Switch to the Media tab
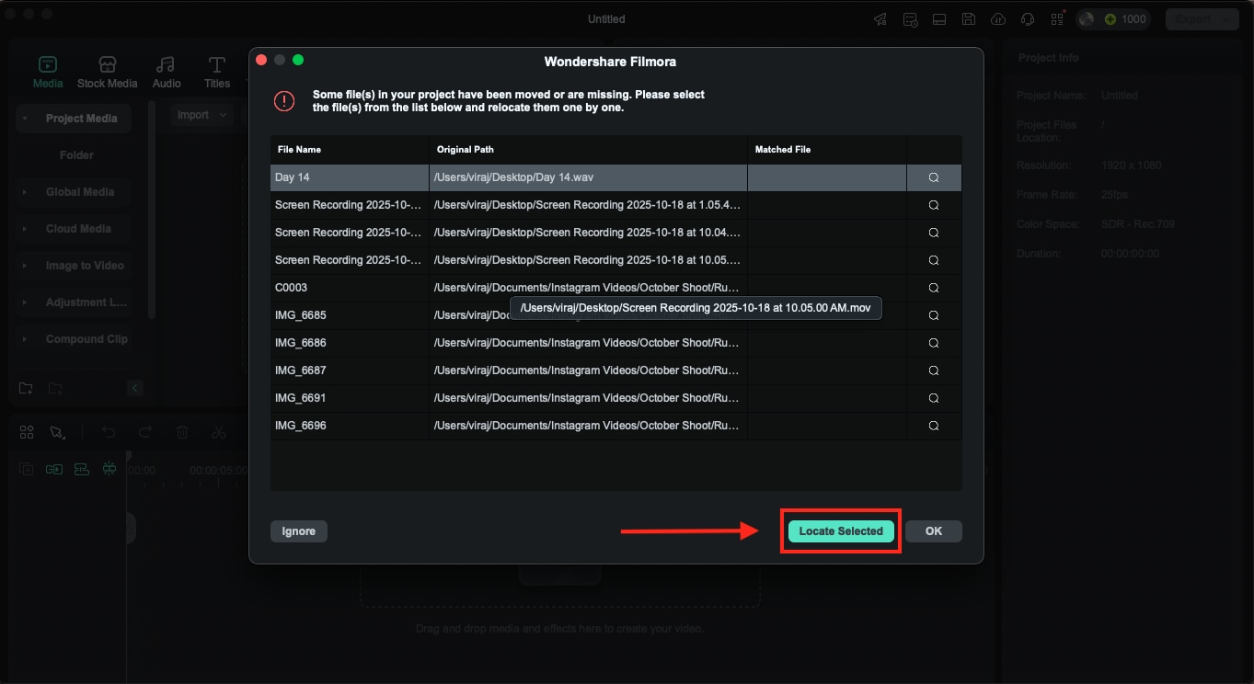Screen dimensions: 1254x684 (48, 72)
